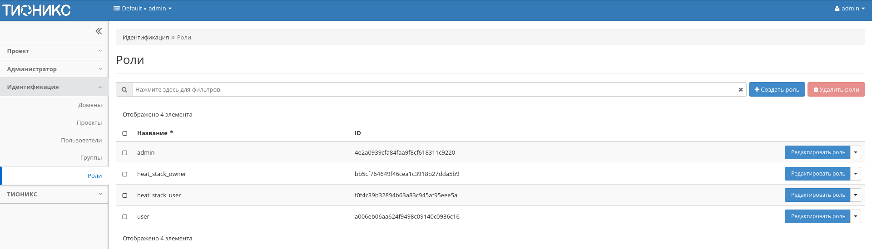Open Пользователи in the sidebar
The height and width of the screenshot is (249, 872).
coord(81,141)
